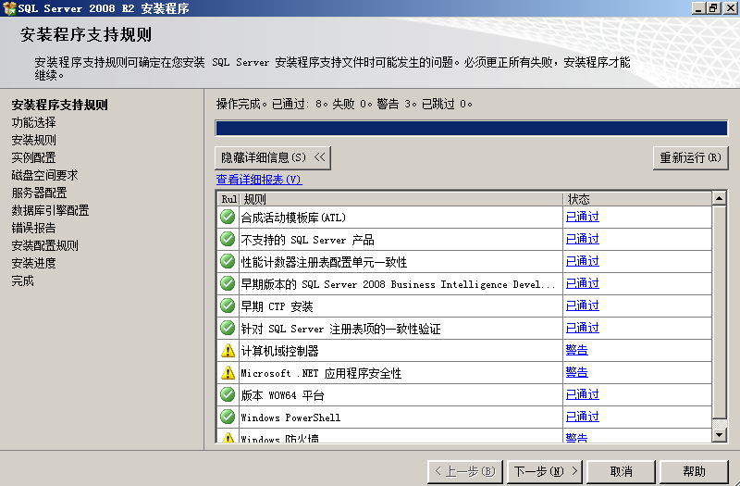Open 已通过 link for Windows PowerShell

(583, 417)
